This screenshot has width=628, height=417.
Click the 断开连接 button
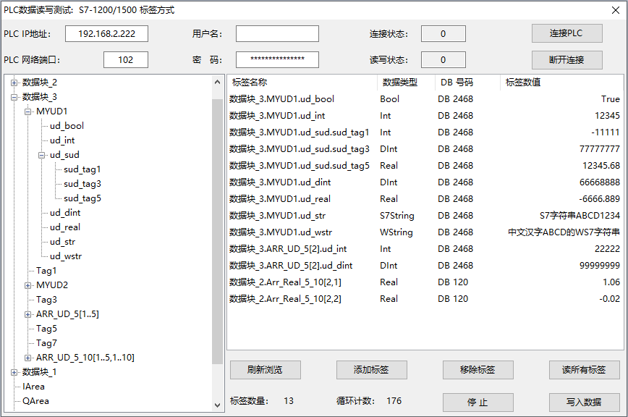pyautogui.click(x=567, y=60)
